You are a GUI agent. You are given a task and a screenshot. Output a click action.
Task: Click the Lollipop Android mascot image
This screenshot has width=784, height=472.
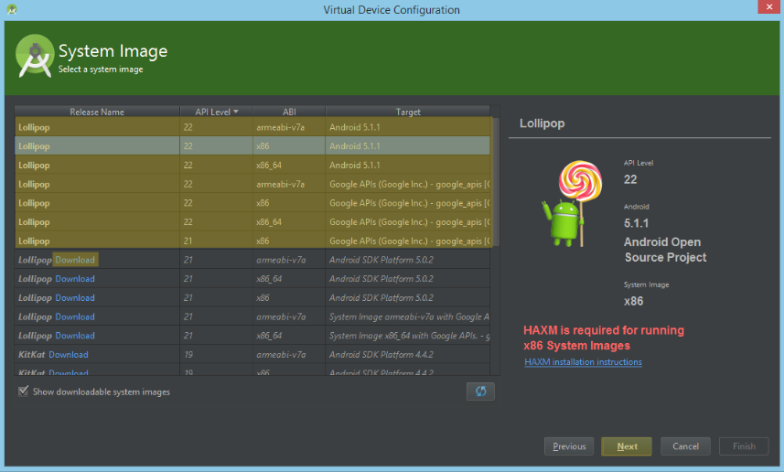(573, 203)
